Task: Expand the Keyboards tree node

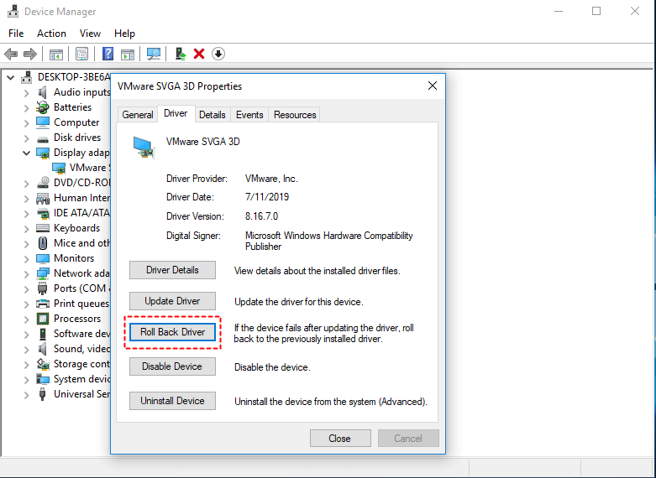Action: (26, 229)
